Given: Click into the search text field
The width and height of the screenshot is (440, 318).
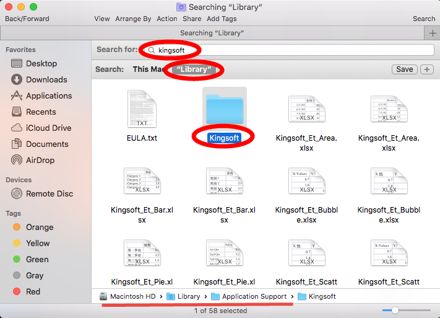Looking at the screenshot, I should 289,50.
